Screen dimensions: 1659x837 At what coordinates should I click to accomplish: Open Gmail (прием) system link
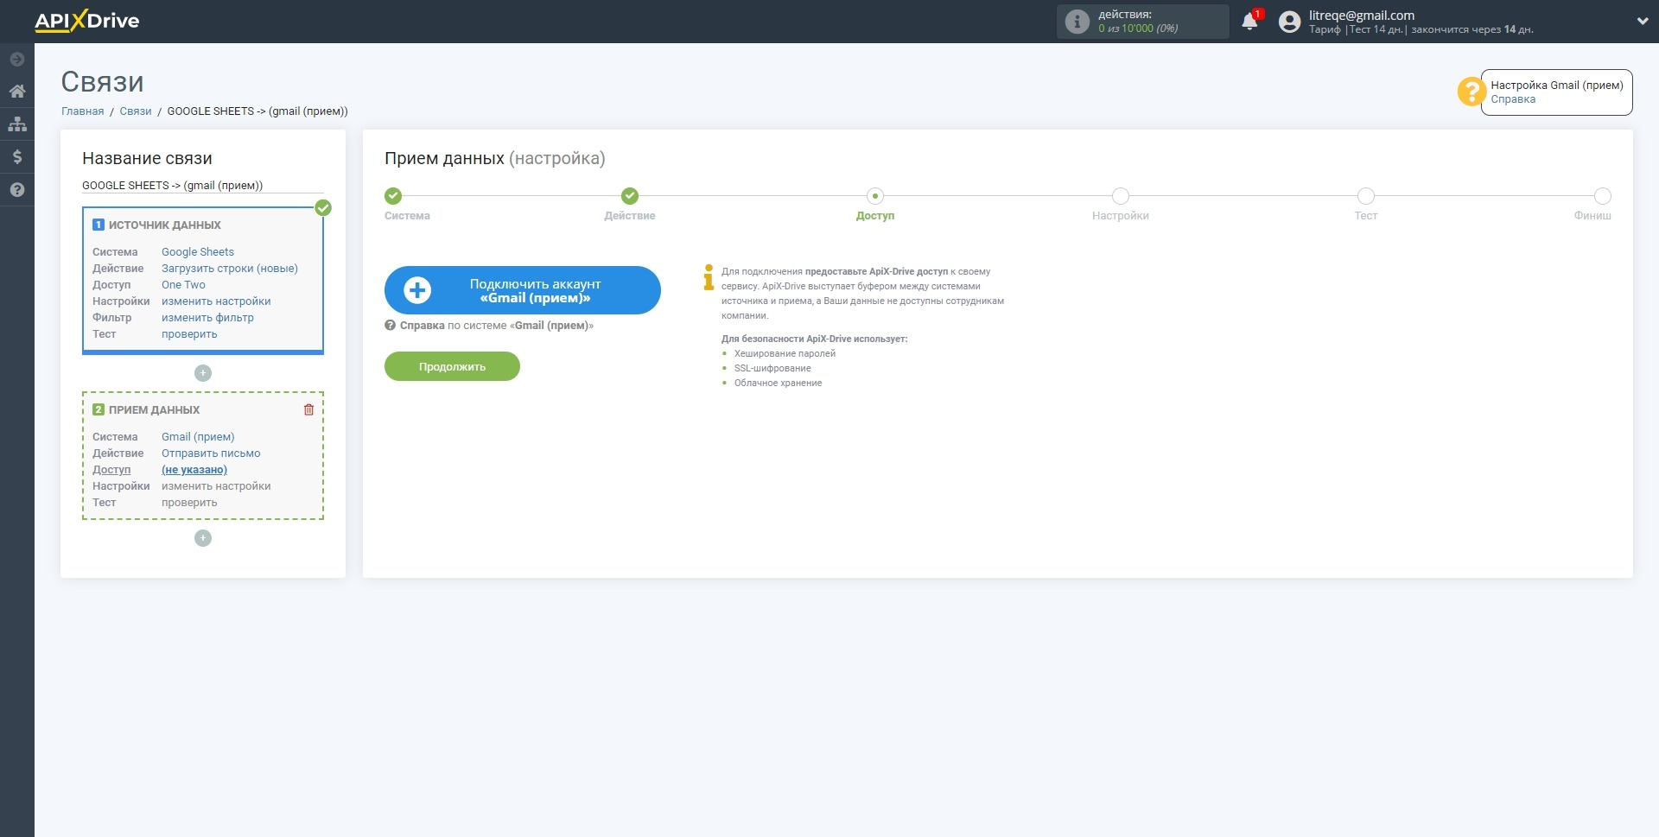(198, 437)
